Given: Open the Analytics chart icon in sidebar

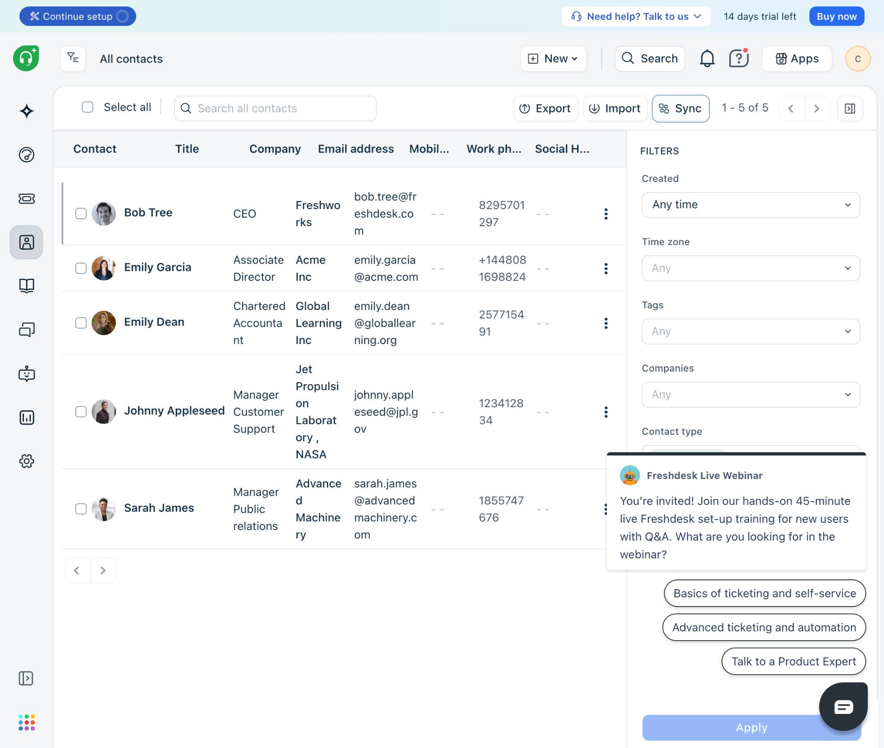Looking at the screenshot, I should point(26,417).
